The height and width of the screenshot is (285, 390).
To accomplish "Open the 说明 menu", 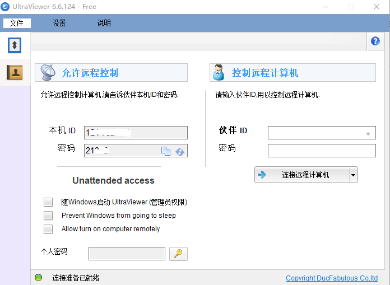I will [x=104, y=23].
